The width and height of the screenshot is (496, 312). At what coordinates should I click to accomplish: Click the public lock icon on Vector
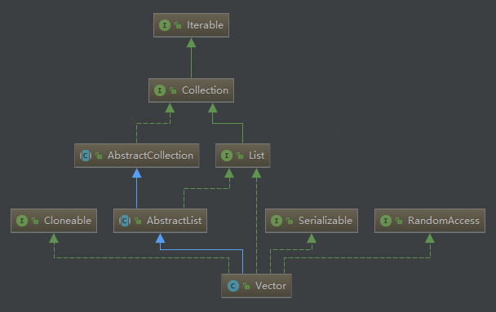tap(246, 286)
